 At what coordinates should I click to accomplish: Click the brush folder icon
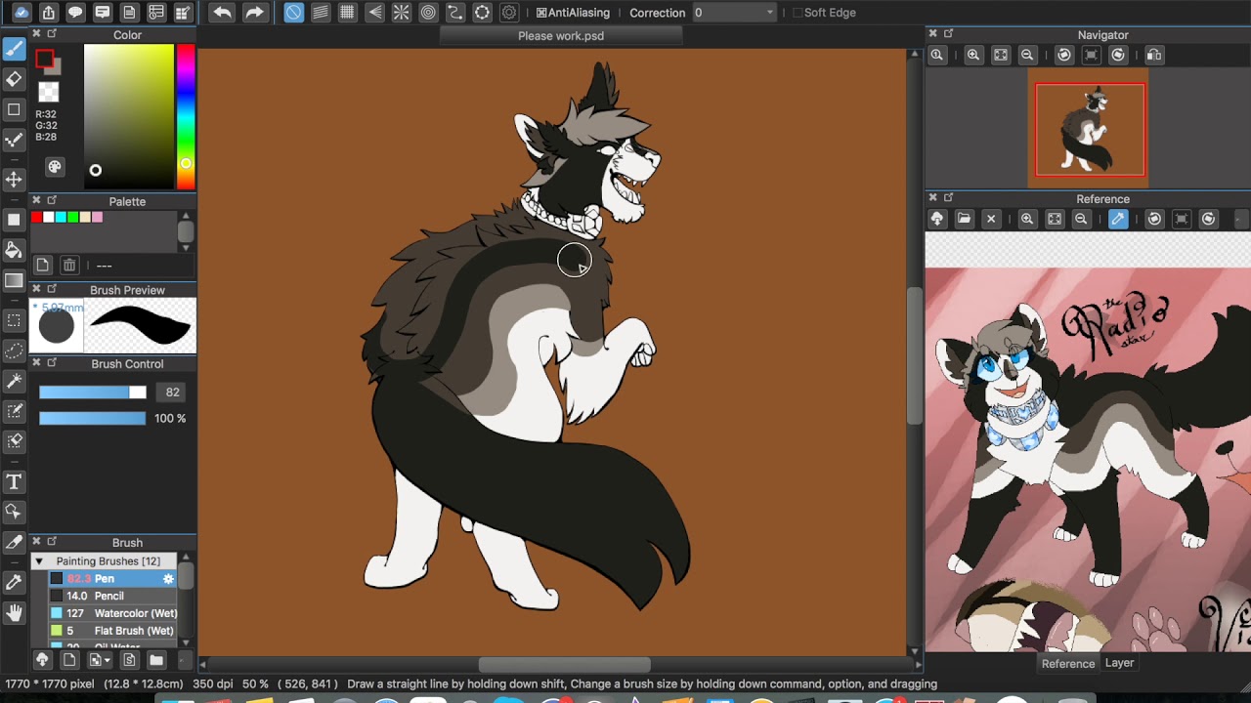[156, 660]
